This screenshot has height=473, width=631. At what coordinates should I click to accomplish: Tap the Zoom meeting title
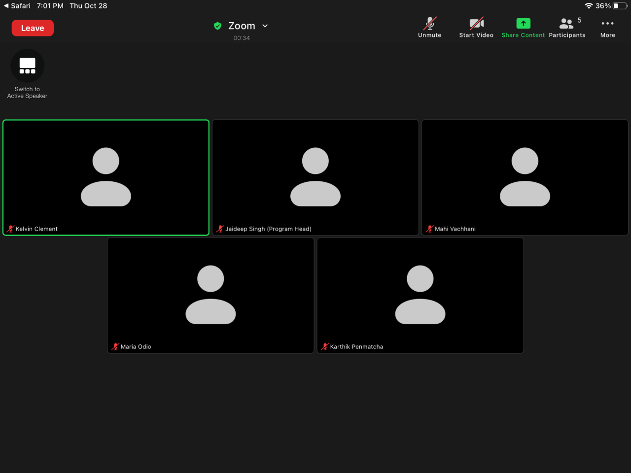242,26
